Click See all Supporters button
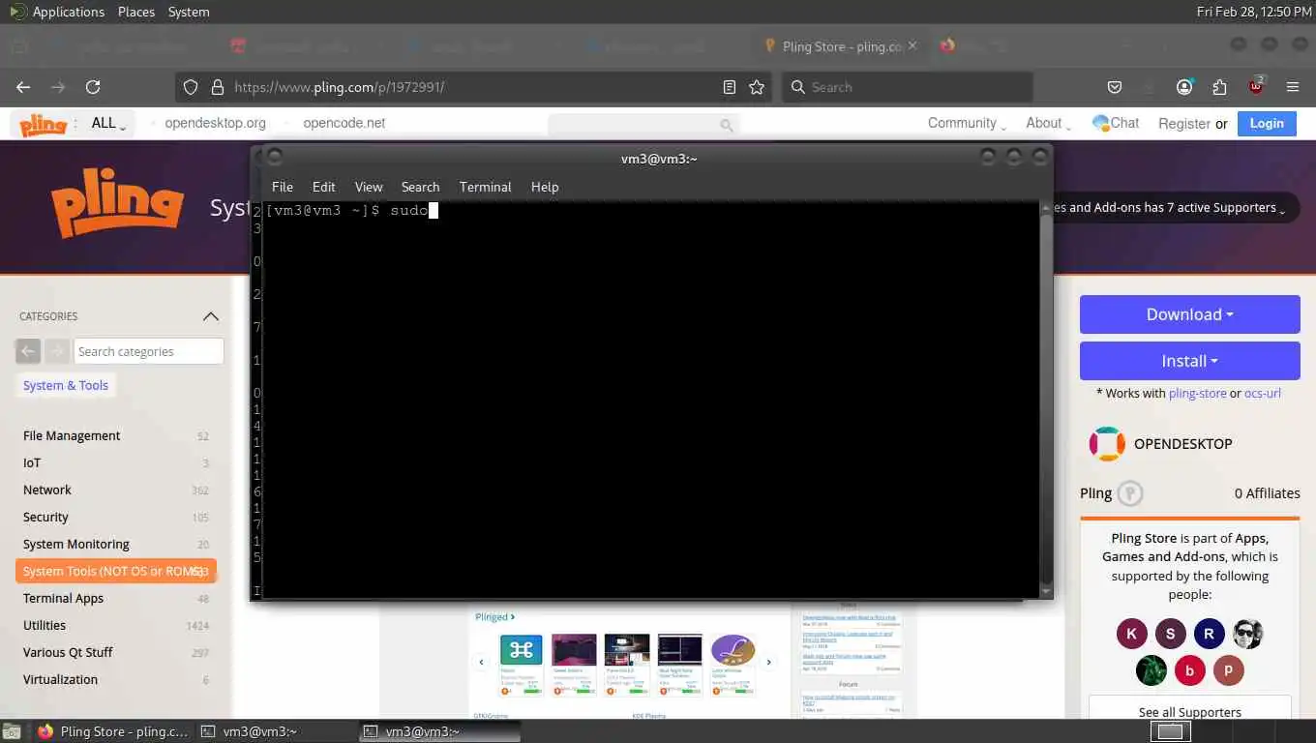Image resolution: width=1316 pixels, height=743 pixels. click(1189, 712)
